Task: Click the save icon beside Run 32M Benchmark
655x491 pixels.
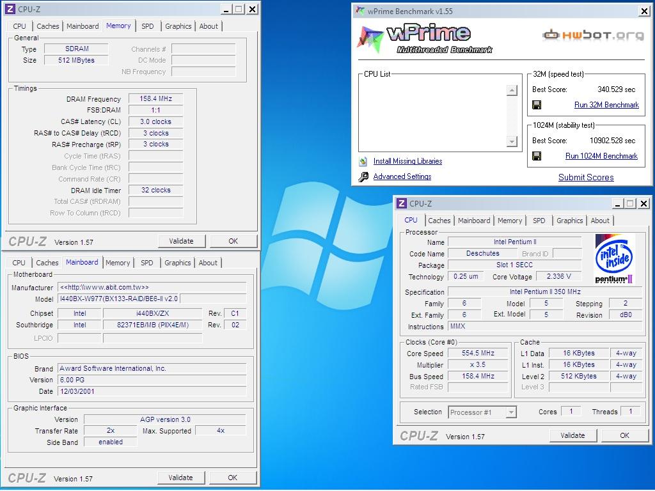Action: (x=537, y=105)
